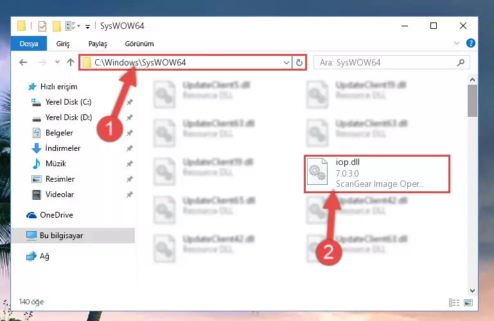Click the New Folder quick access icon
This screenshot has height=321, width=494.
(x=57, y=26)
